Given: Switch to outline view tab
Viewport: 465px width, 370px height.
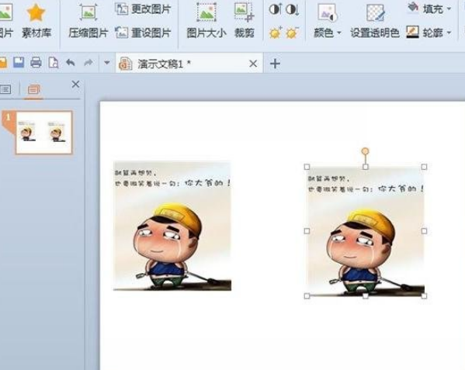Looking at the screenshot, I should coord(5,89).
